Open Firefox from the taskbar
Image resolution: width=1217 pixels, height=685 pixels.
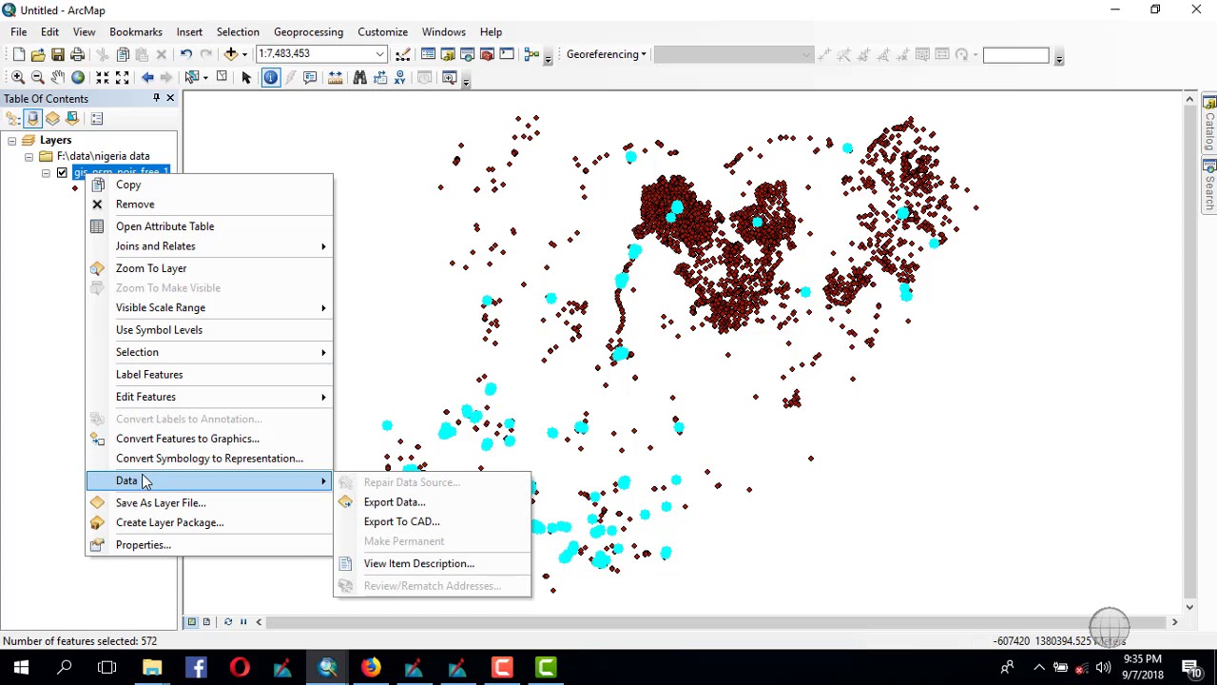pyautogui.click(x=371, y=667)
